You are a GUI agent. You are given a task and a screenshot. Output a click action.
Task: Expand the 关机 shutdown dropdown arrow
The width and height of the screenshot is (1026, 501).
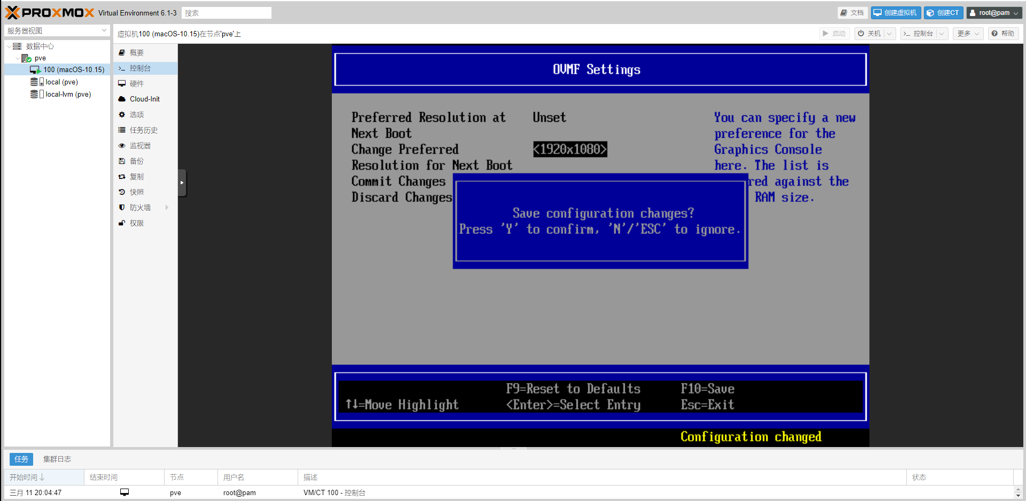pyautogui.click(x=890, y=34)
